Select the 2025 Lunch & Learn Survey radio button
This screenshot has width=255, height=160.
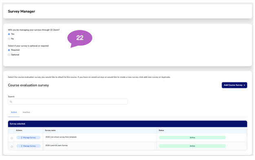(x=12, y=147)
